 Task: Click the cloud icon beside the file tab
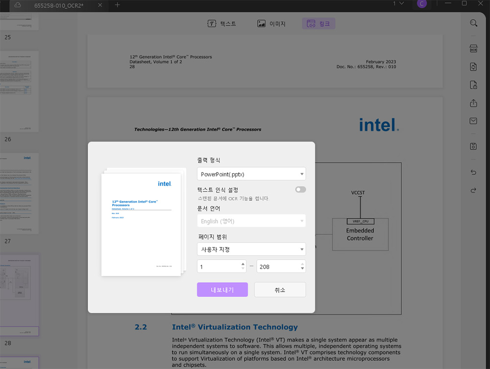18,5
